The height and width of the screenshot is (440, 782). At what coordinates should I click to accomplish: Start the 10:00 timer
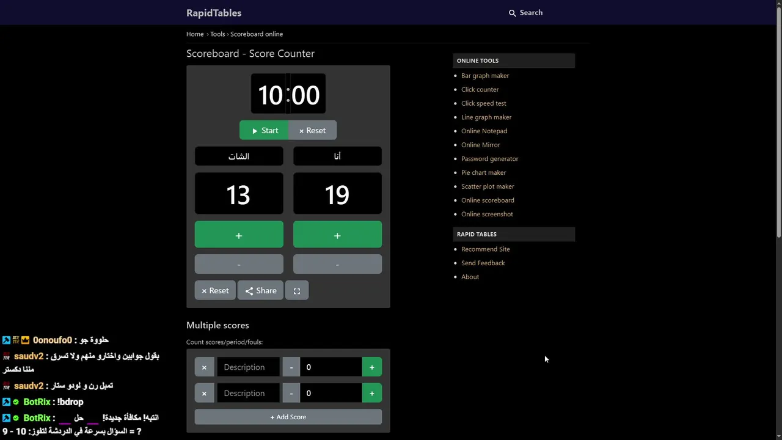coord(264,130)
